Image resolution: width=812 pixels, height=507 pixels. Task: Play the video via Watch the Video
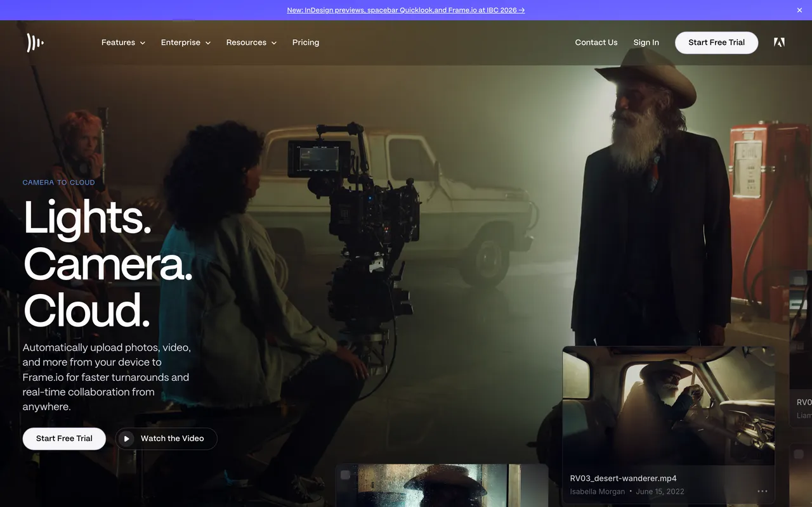[166, 439]
